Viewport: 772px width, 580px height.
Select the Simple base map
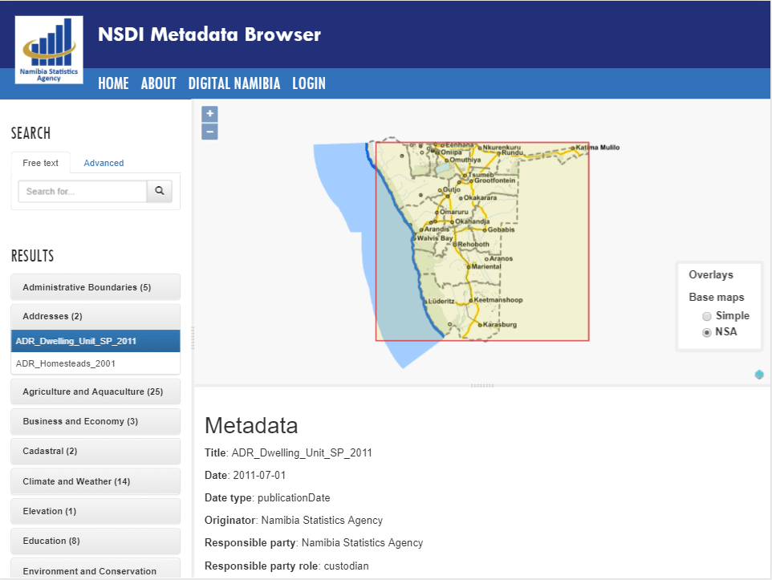pyautogui.click(x=706, y=316)
